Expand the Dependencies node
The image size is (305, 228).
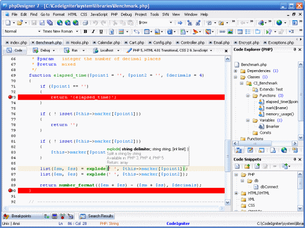(x=235, y=71)
